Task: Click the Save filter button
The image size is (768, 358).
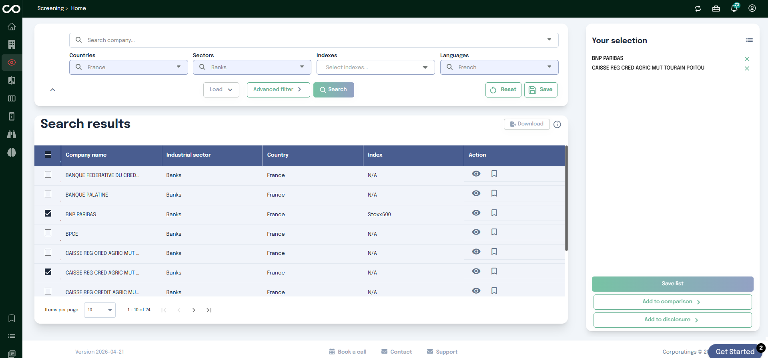Action: coord(541,89)
